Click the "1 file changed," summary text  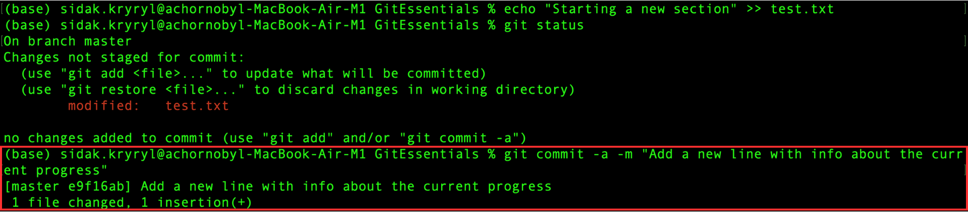pos(72,202)
